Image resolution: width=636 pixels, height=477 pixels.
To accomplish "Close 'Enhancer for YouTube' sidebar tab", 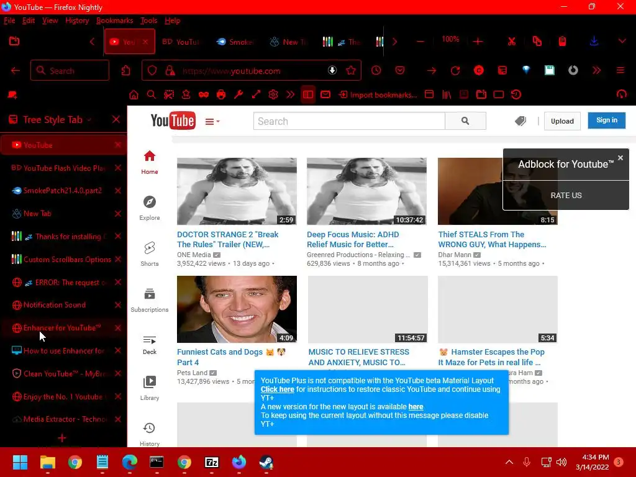I will [117, 328].
